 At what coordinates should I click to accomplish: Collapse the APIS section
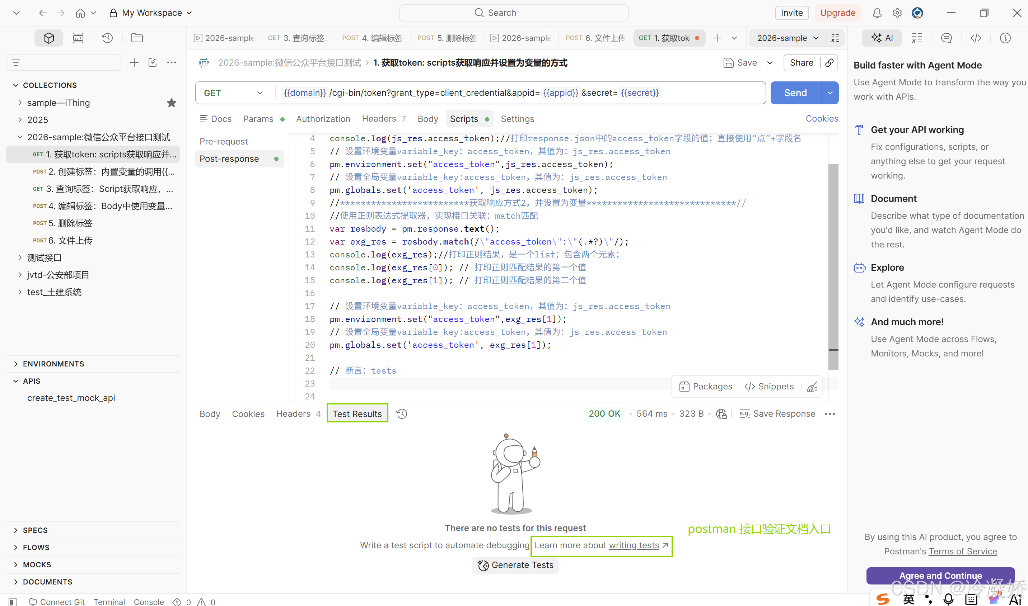15,380
